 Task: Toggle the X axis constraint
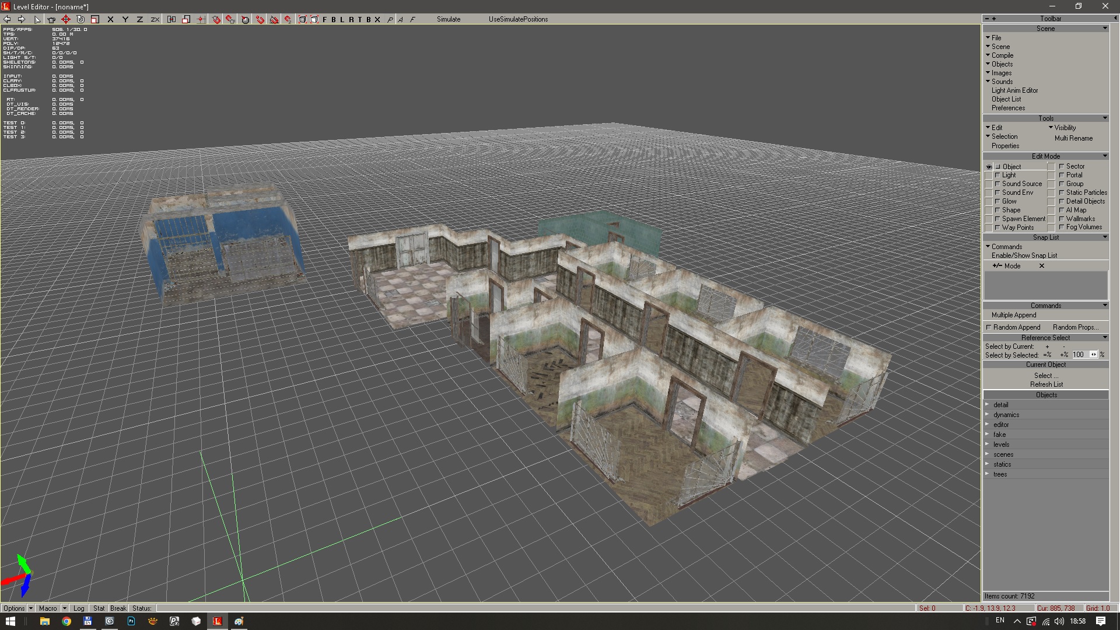point(110,19)
